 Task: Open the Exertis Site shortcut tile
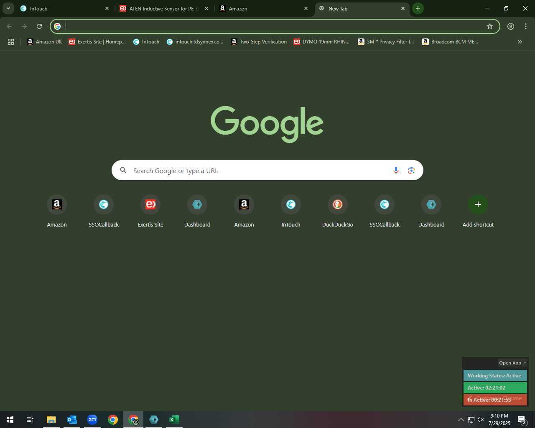click(x=150, y=212)
